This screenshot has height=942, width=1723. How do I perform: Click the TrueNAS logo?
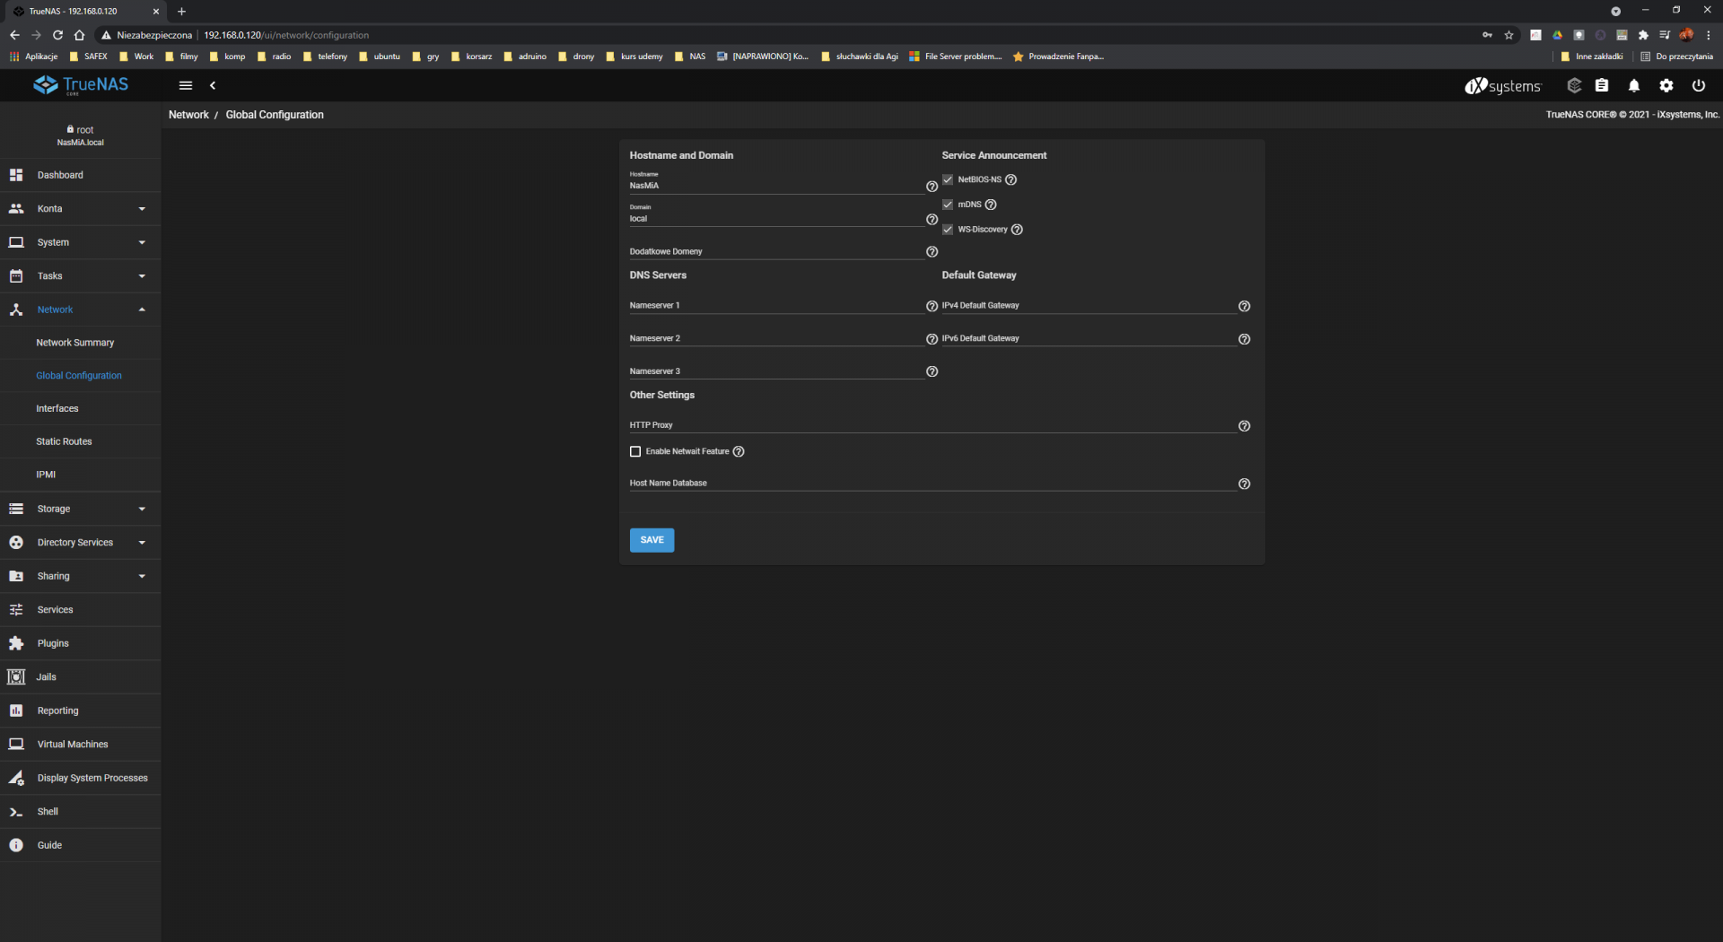[x=81, y=85]
